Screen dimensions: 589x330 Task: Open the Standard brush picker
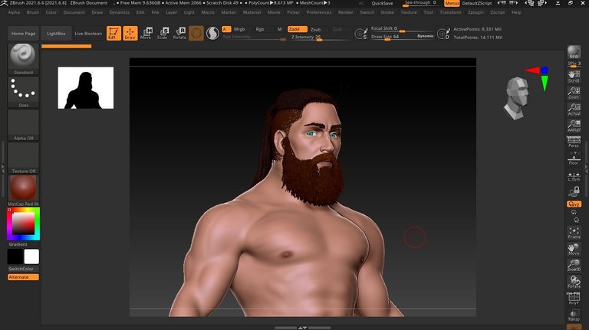23,59
